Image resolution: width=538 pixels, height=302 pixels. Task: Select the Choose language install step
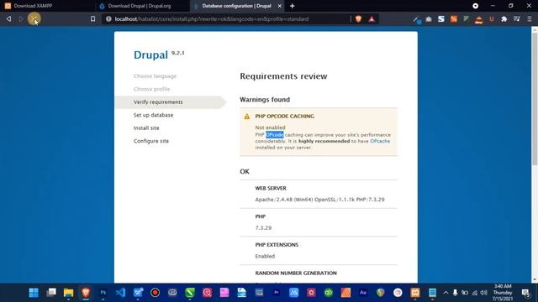pyautogui.click(x=155, y=76)
